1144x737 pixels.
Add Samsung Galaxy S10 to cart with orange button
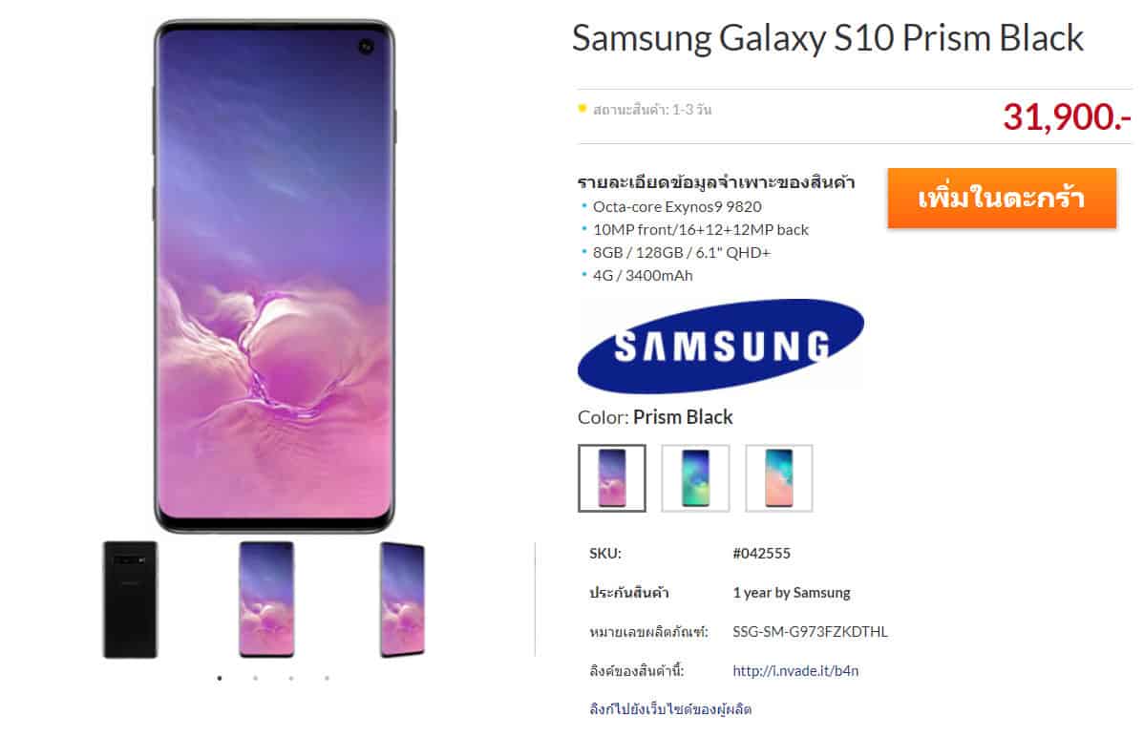pos(1002,198)
